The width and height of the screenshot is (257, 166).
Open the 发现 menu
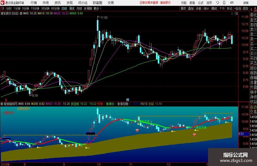tap(70, 3)
